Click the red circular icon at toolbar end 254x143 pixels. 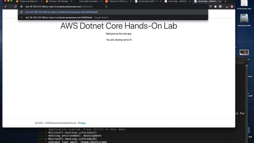tap(232, 7)
